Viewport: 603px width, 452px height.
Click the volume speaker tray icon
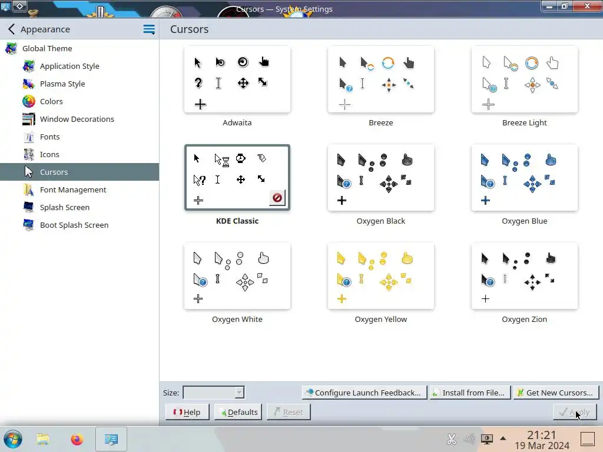(x=469, y=438)
